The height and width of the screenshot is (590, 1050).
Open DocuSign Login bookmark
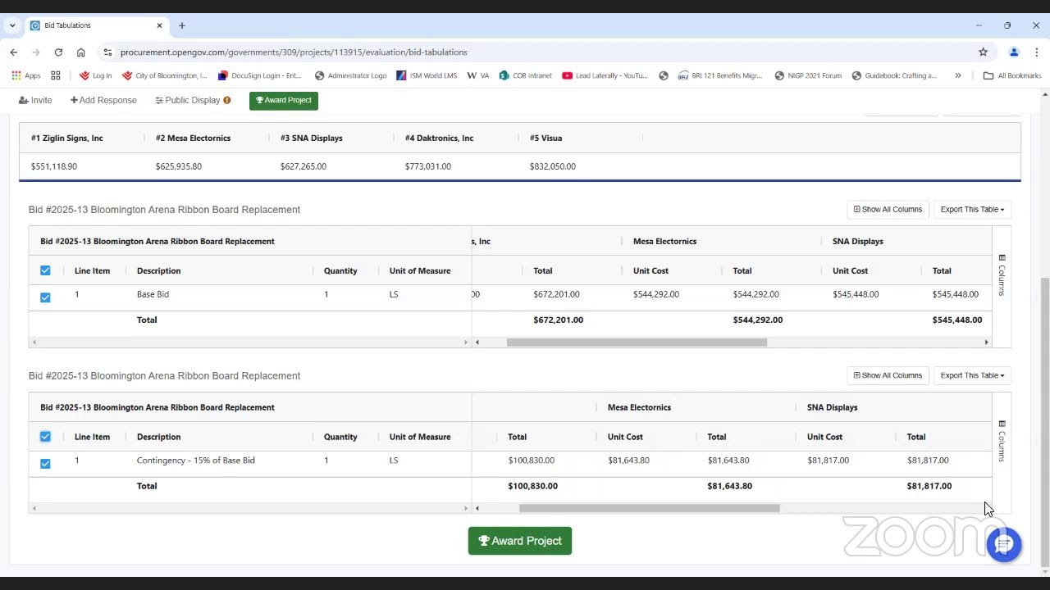pos(259,75)
